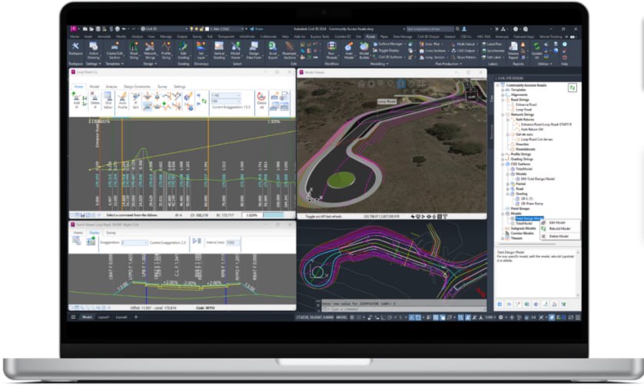Open the Volume Report tool
Viewport: 644px width, 388px height.
pos(513,50)
